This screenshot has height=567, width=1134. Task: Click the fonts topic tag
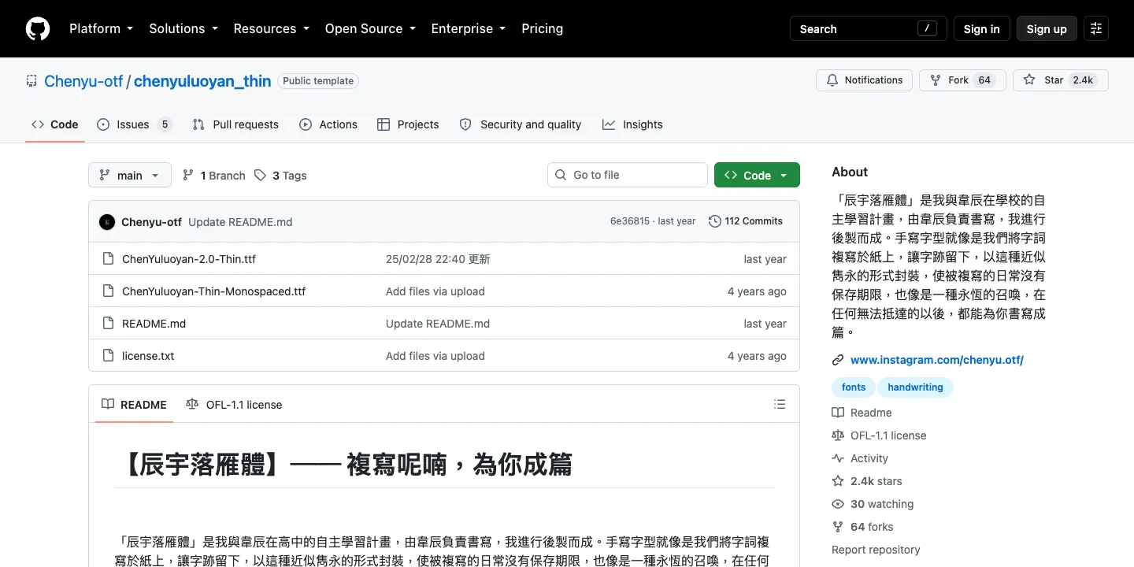click(854, 387)
